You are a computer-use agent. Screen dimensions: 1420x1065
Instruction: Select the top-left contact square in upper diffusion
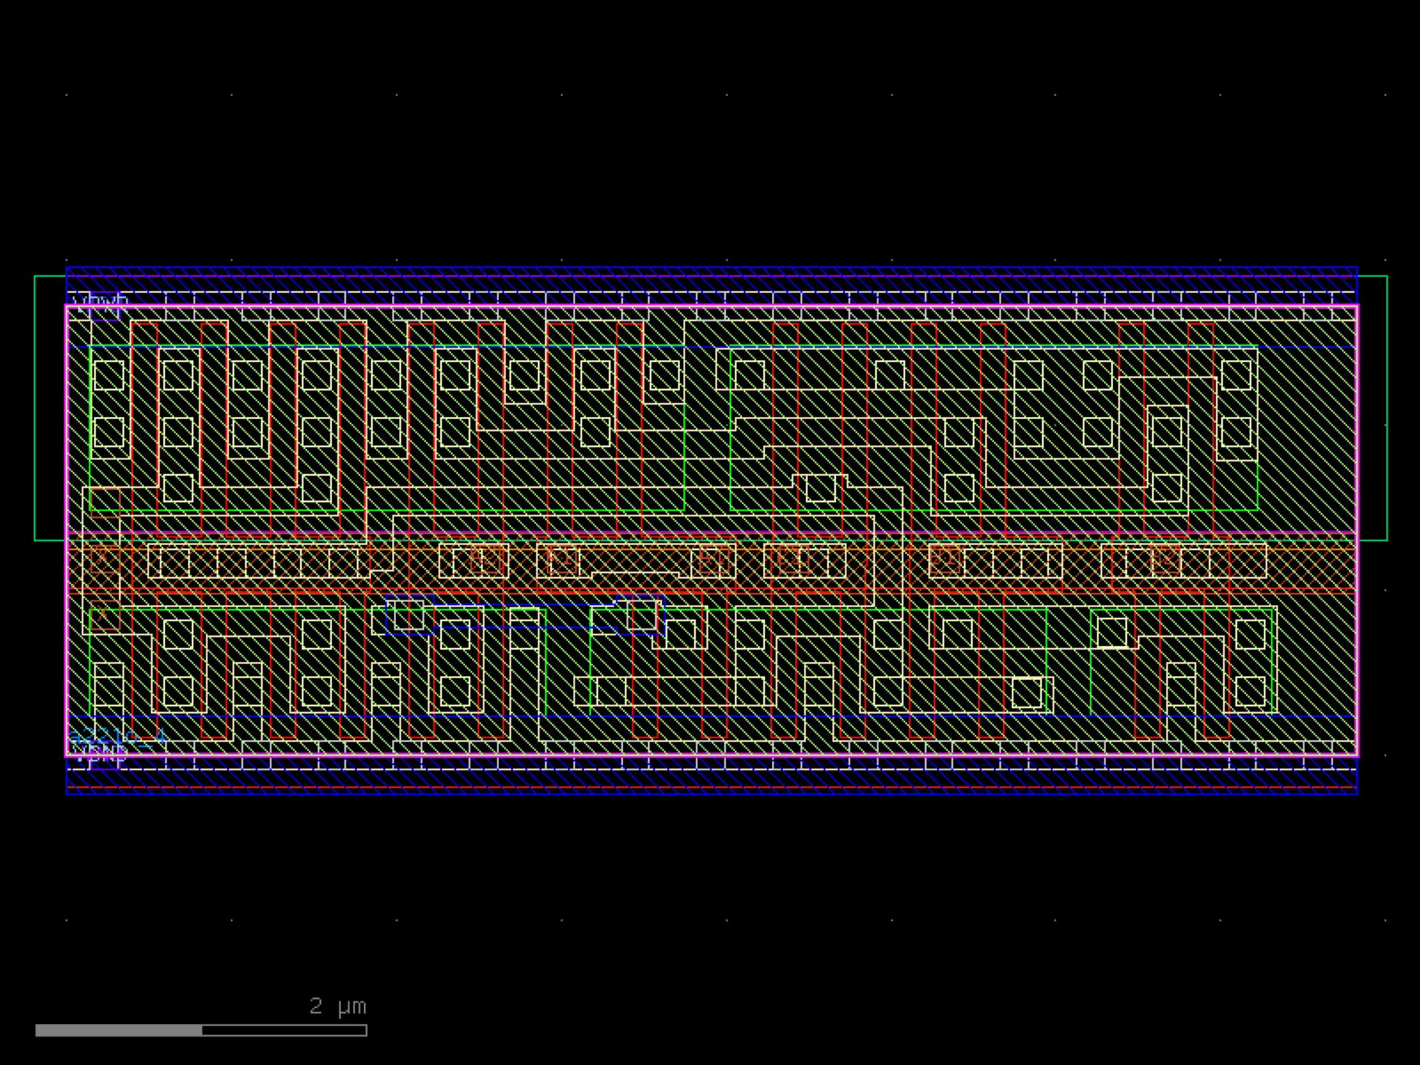pyautogui.click(x=109, y=375)
